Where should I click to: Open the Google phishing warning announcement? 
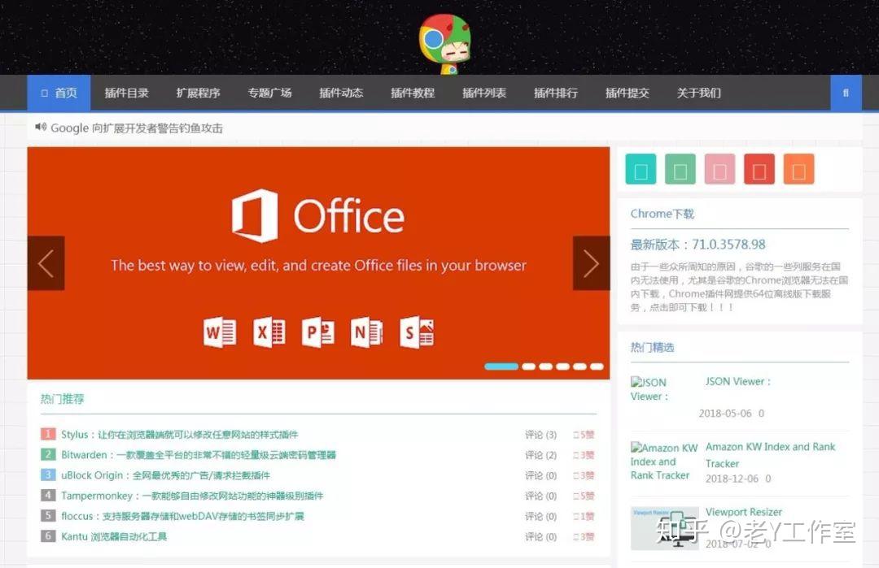pyautogui.click(x=137, y=128)
